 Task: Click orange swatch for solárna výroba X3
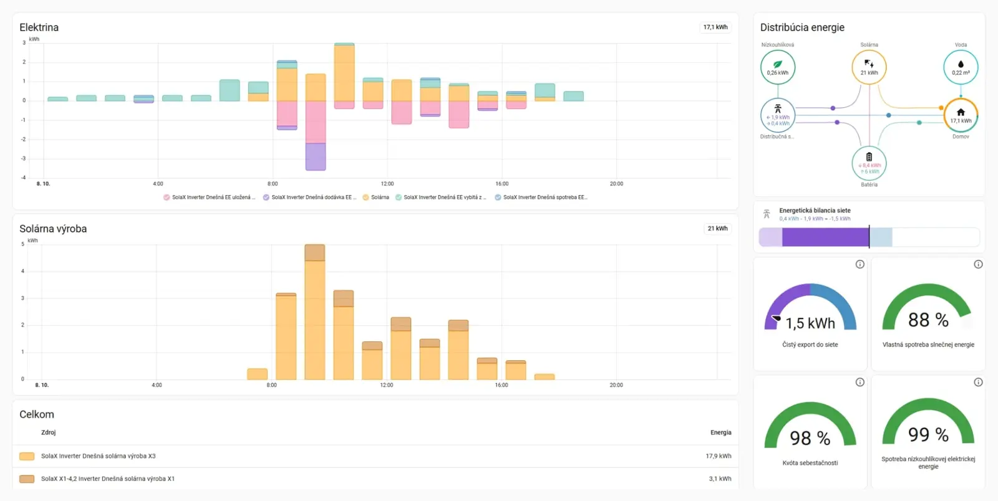27,456
